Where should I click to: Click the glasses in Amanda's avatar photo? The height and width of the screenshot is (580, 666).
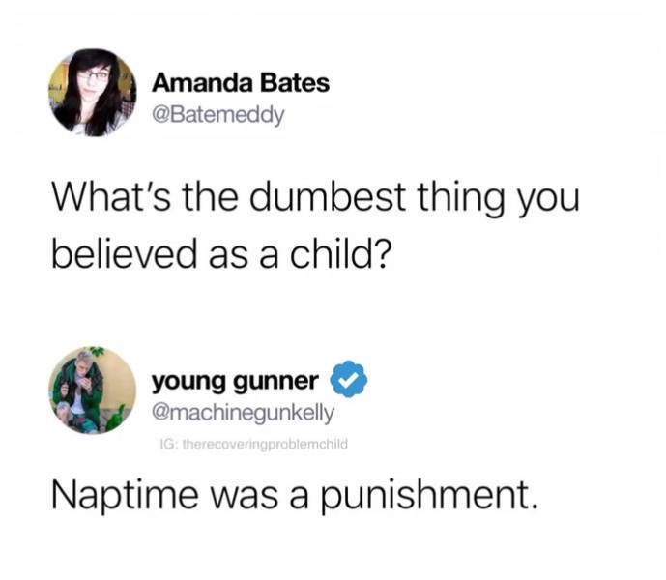click(94, 75)
